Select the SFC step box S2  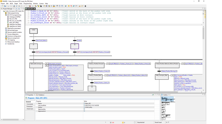pyautogui.click(x=75, y=46)
